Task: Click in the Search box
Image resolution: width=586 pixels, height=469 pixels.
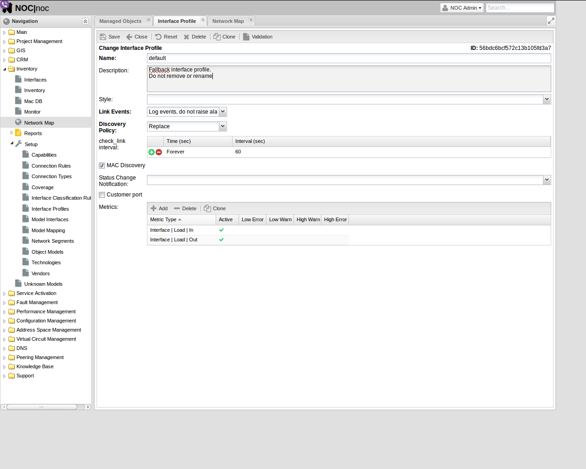Action: 520,8
